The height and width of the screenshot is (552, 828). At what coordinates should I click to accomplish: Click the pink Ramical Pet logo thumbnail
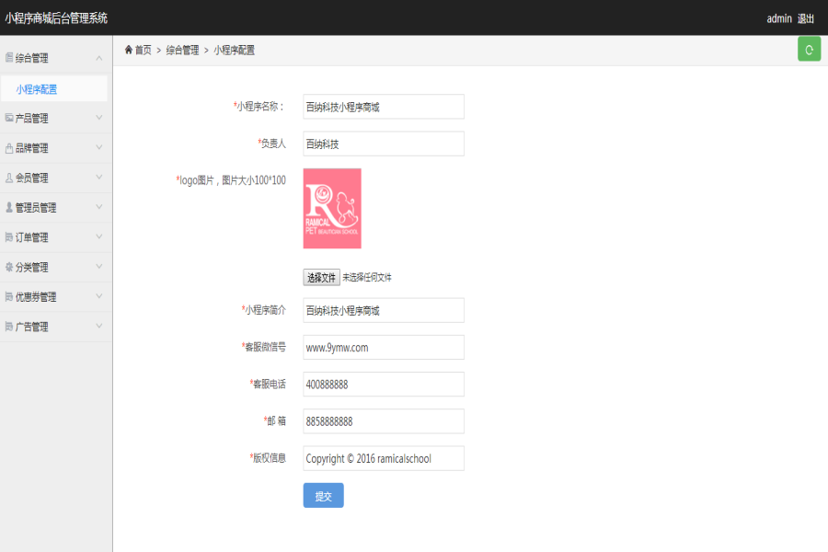click(x=332, y=208)
